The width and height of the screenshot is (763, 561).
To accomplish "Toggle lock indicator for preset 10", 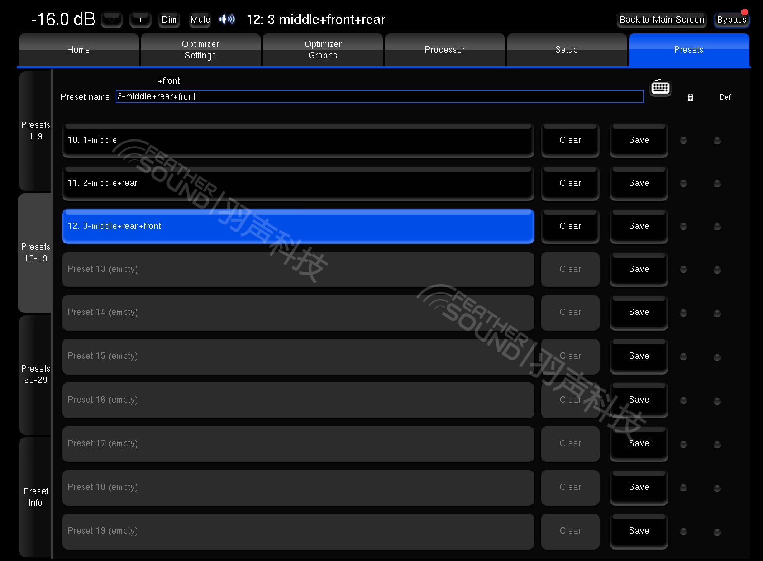I will (683, 140).
